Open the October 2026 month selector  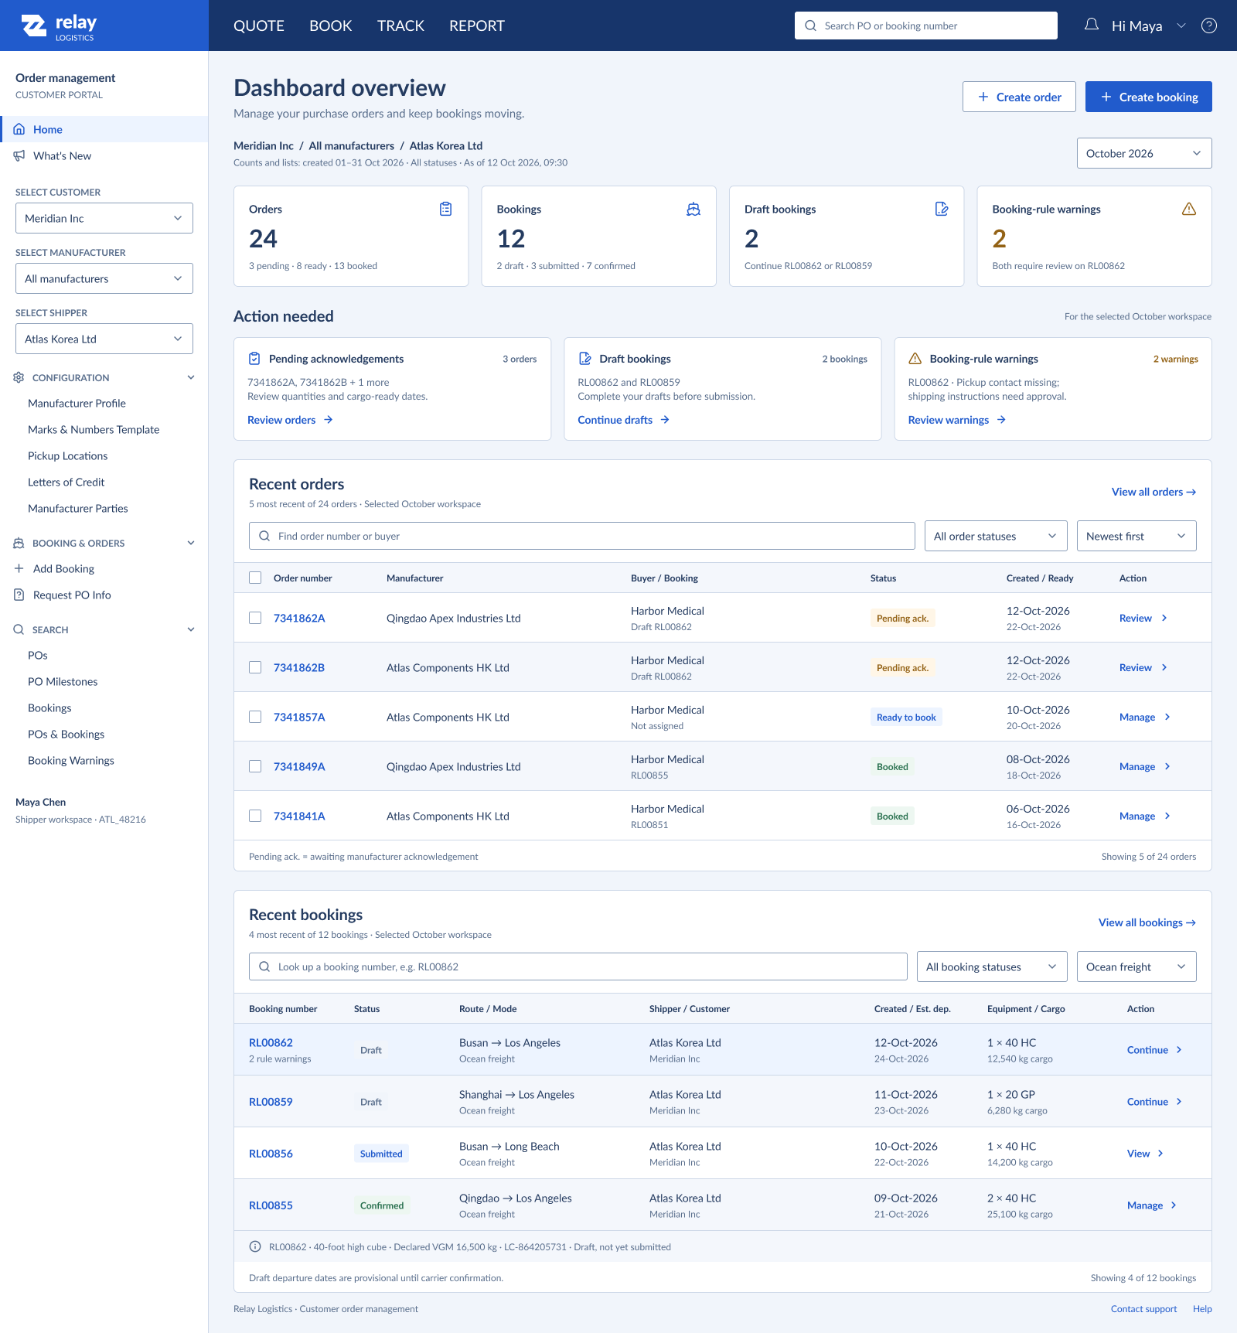(x=1144, y=153)
